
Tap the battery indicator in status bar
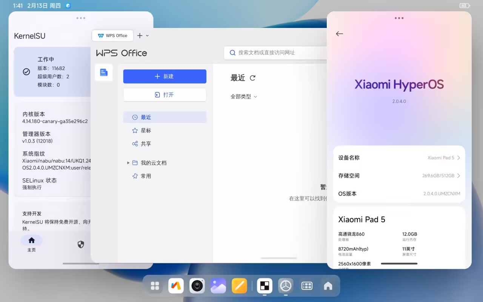pyautogui.click(x=465, y=6)
